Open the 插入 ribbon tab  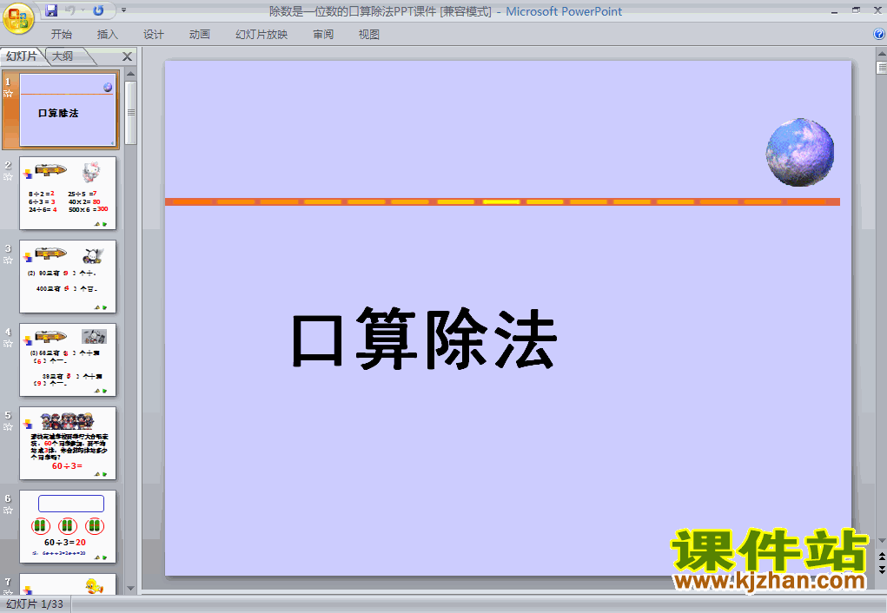pyautogui.click(x=107, y=35)
